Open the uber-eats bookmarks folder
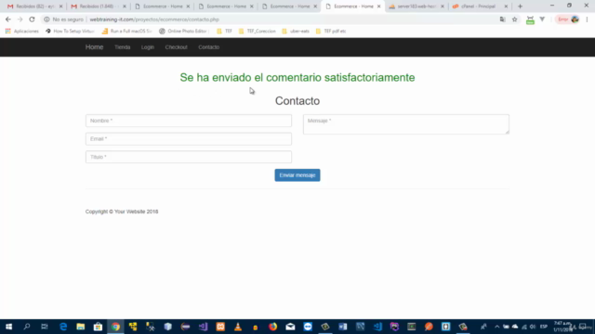 click(x=296, y=31)
